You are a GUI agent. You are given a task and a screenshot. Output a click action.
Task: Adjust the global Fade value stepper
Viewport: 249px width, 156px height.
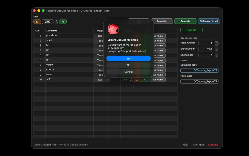tap(57, 22)
